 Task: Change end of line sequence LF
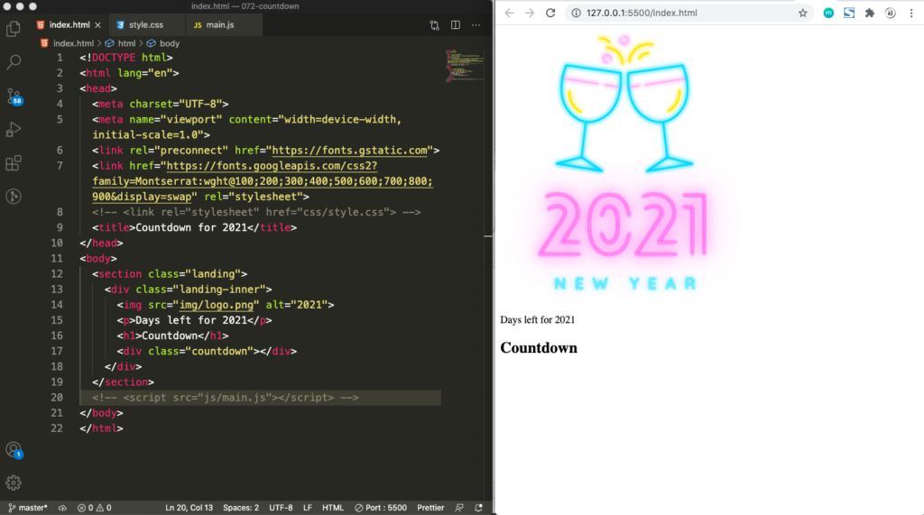click(307, 508)
